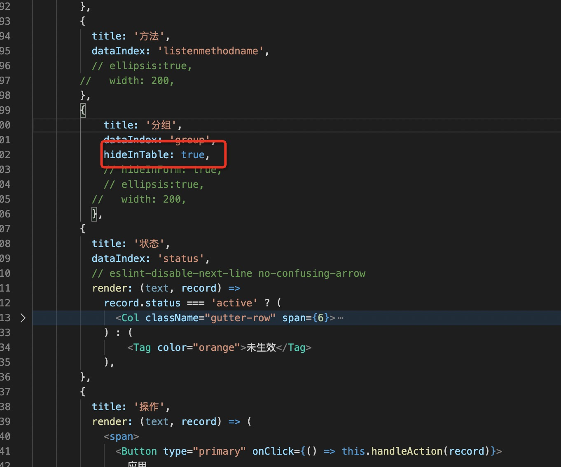
Task: Click the eslint-disable-next-line comment
Action: click(x=229, y=273)
